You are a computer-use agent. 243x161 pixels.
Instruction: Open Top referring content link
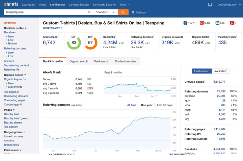pyautogui.click(x=17, y=65)
